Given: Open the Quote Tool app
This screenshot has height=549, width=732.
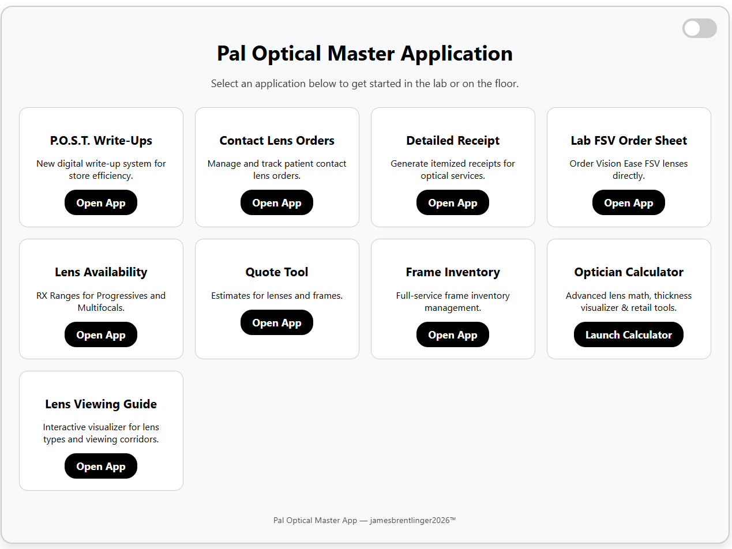Looking at the screenshot, I should pos(277,322).
